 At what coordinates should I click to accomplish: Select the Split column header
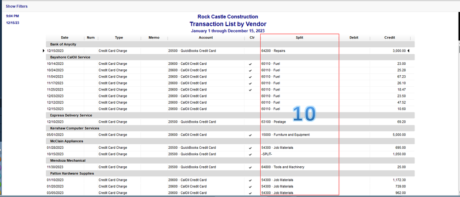(299, 38)
